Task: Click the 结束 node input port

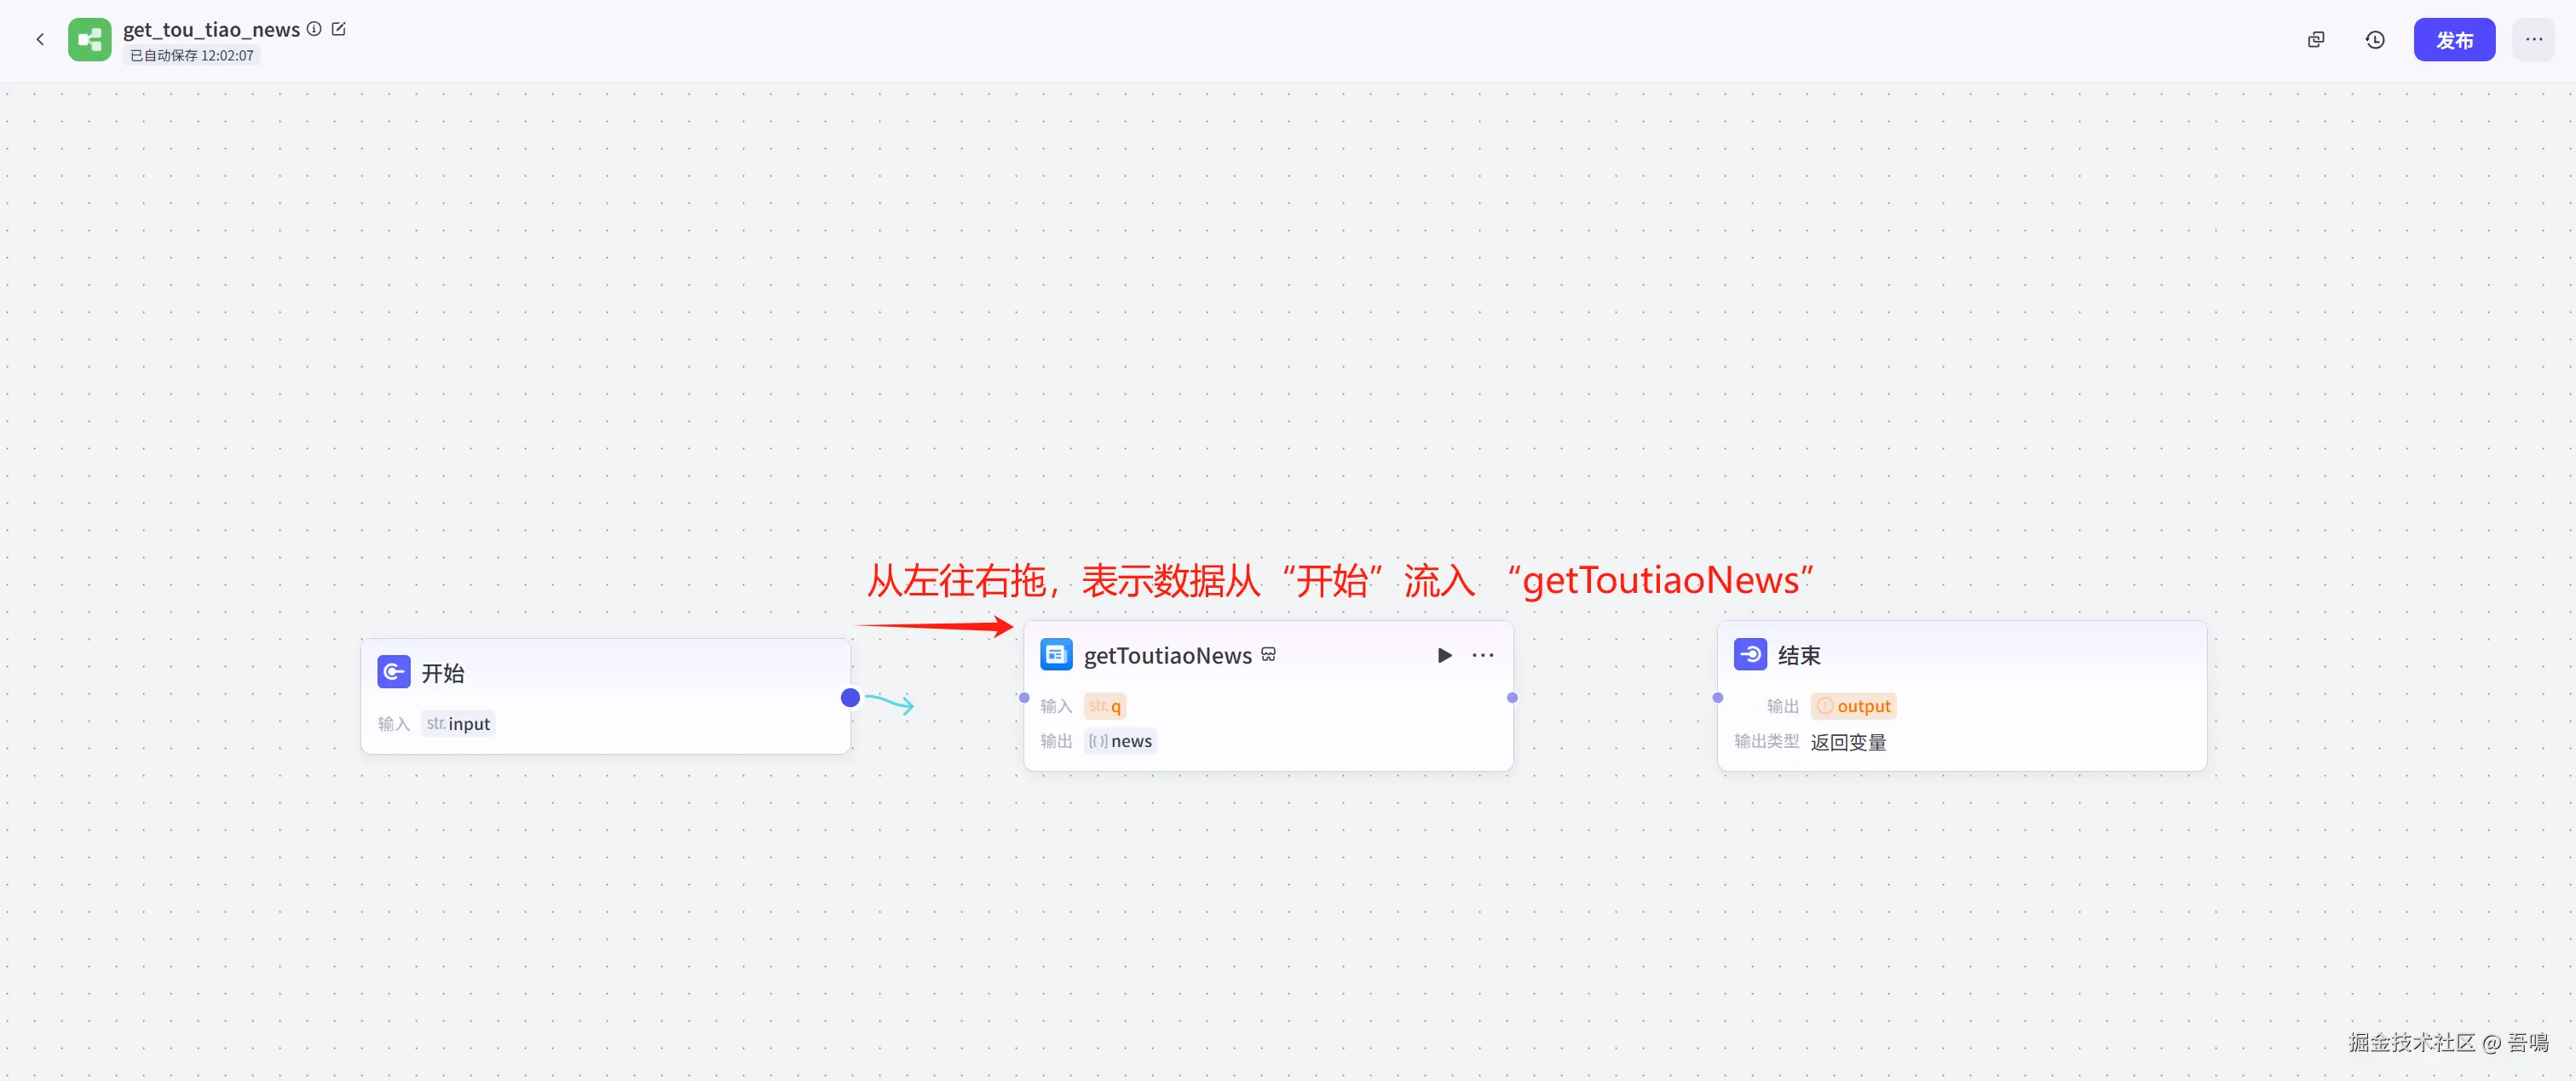Action: [1718, 697]
